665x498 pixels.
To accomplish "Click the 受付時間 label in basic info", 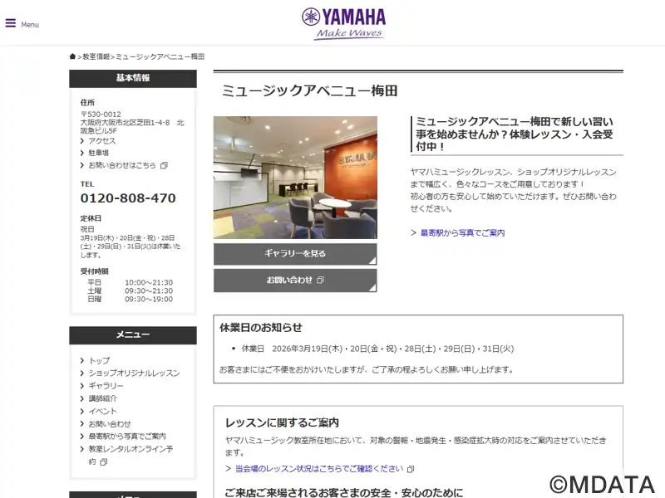I will (94, 271).
